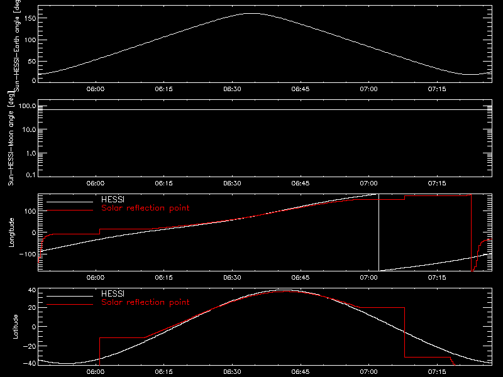Select 06:15 label under Latitude plot

click(164, 372)
